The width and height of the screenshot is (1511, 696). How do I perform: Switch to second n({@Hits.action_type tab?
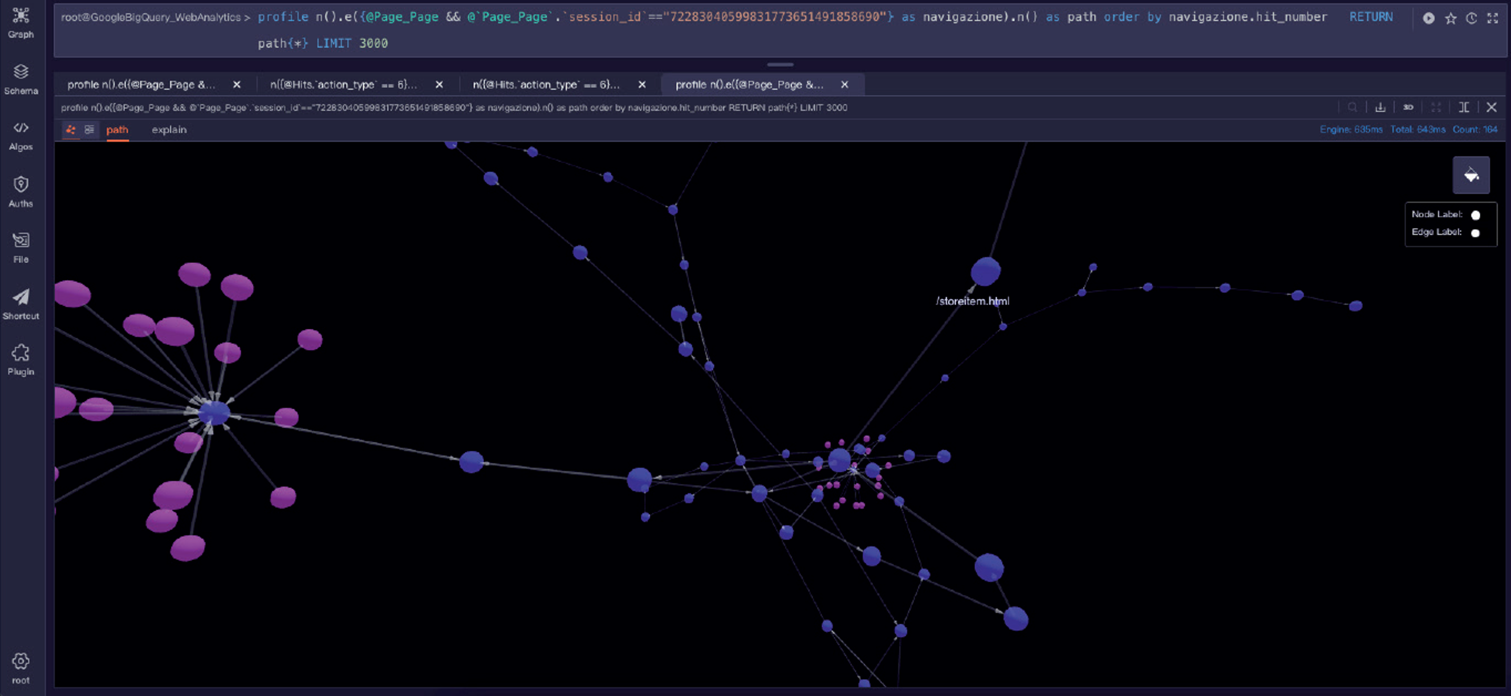pyautogui.click(x=546, y=84)
